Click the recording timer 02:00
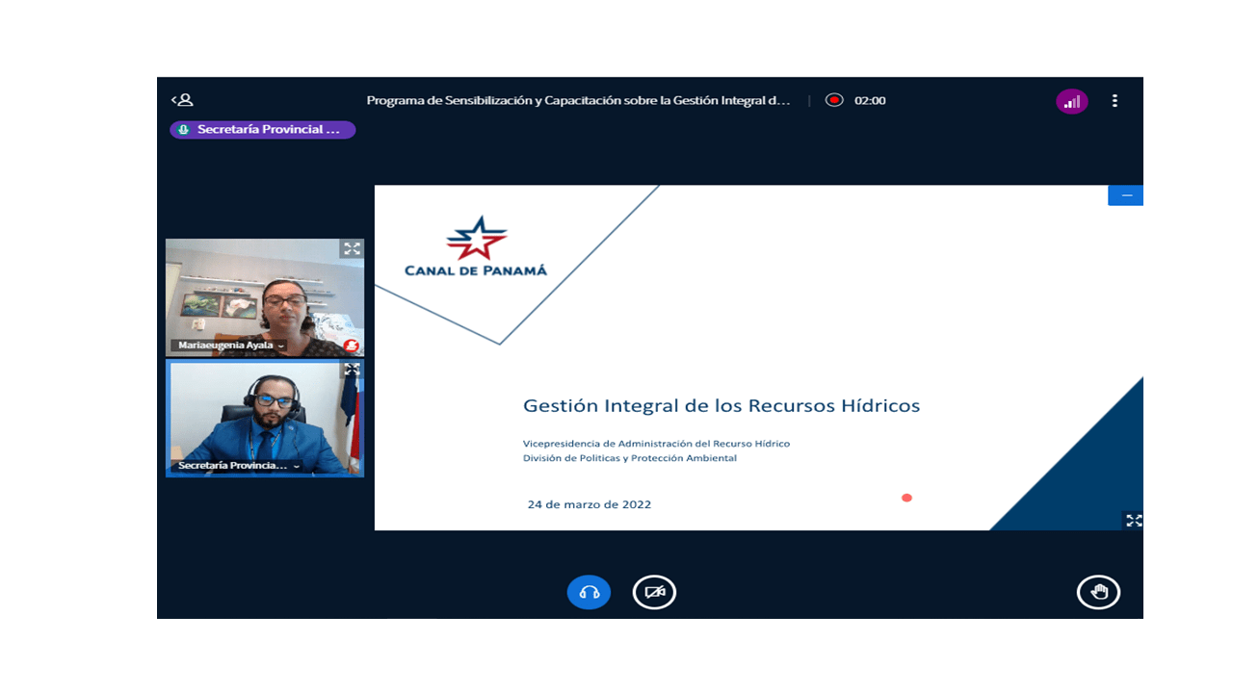Screen dimensions: 1233x693 870,100
